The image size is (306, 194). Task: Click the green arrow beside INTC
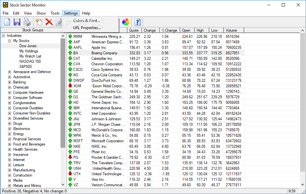[x=70, y=113]
